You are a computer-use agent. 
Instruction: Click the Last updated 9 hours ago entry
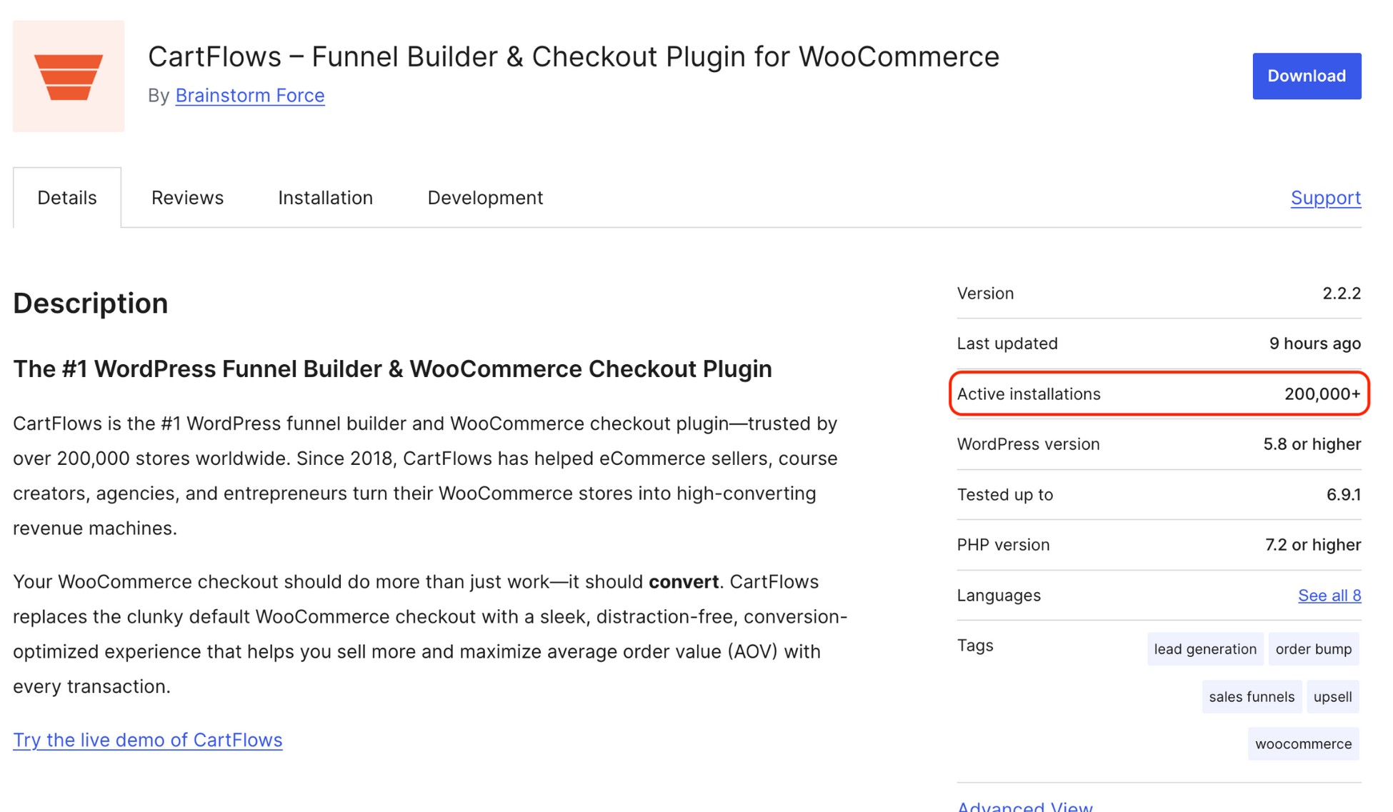click(x=1314, y=343)
